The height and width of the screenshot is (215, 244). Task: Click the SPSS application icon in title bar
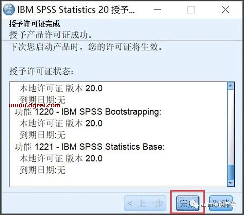pos(9,10)
